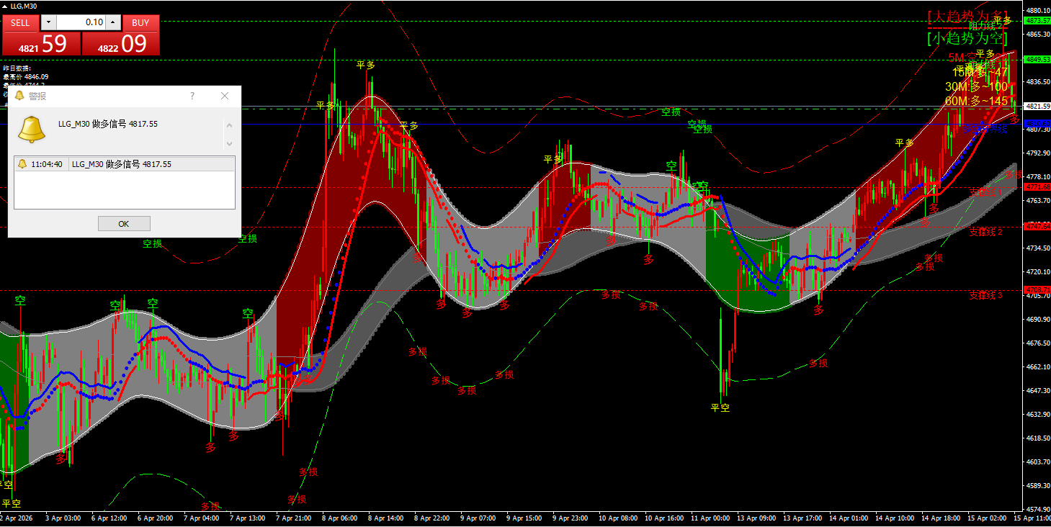Toggle the one-click trading panel triangle
This screenshot has height=527, width=1051.
(6, 6)
